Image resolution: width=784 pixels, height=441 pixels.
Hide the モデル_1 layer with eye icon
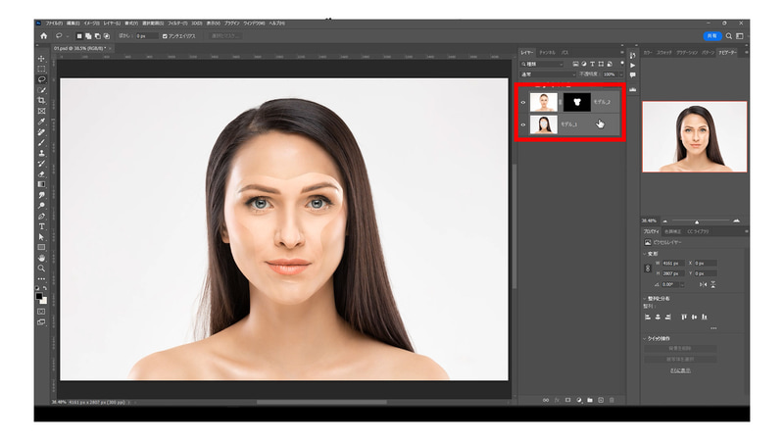coord(523,124)
